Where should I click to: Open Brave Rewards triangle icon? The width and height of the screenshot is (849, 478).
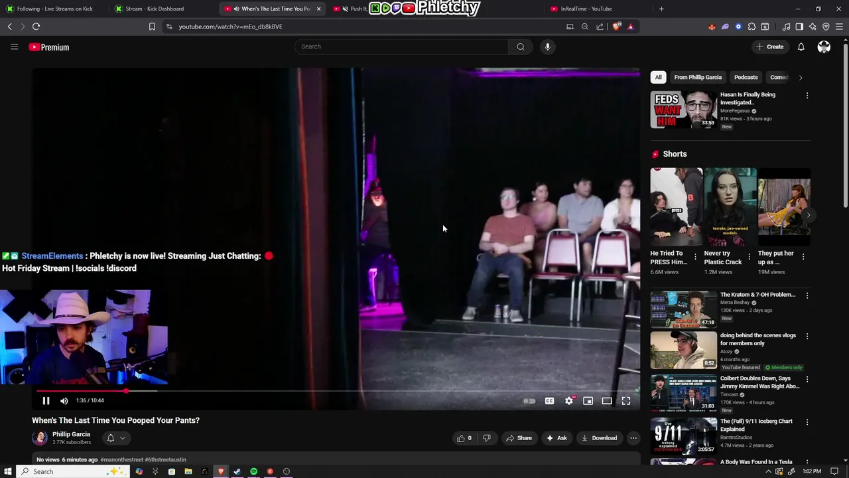[x=630, y=27]
